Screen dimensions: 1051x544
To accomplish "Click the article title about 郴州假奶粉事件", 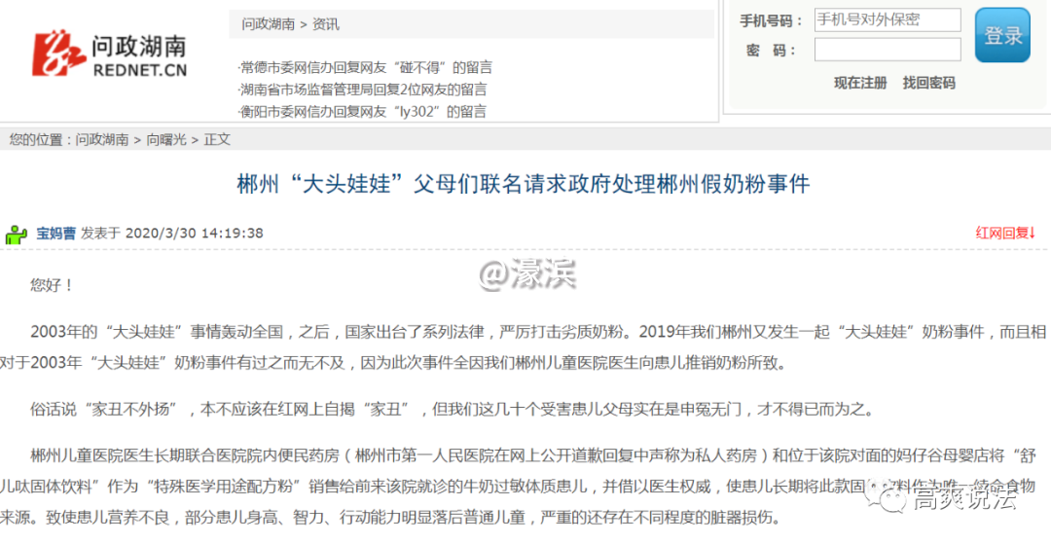I will (524, 185).
